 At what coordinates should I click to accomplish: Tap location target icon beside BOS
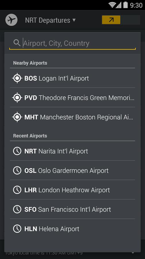coord(17,78)
